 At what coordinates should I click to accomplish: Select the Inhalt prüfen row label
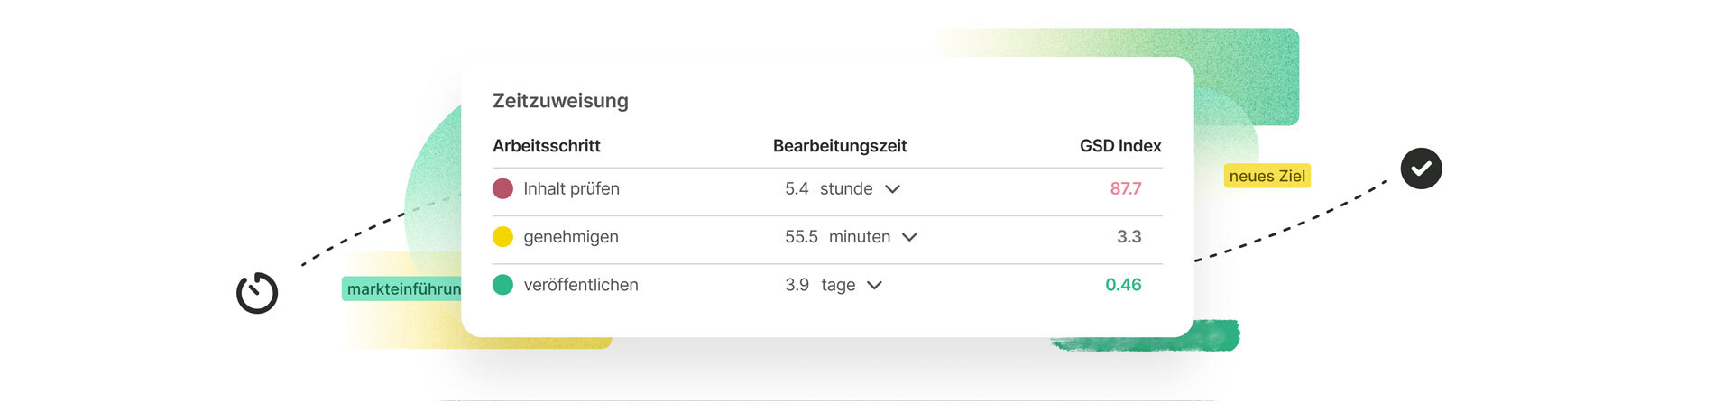[571, 188]
